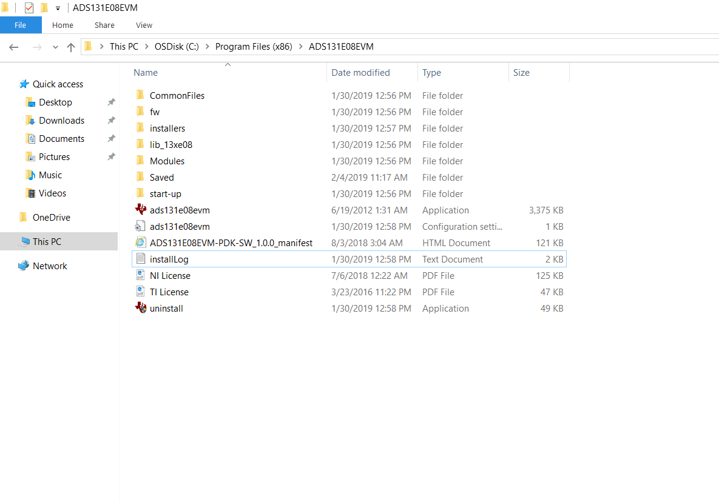
Task: Click the Properties checkmark icon in title bar
Action: 29,8
